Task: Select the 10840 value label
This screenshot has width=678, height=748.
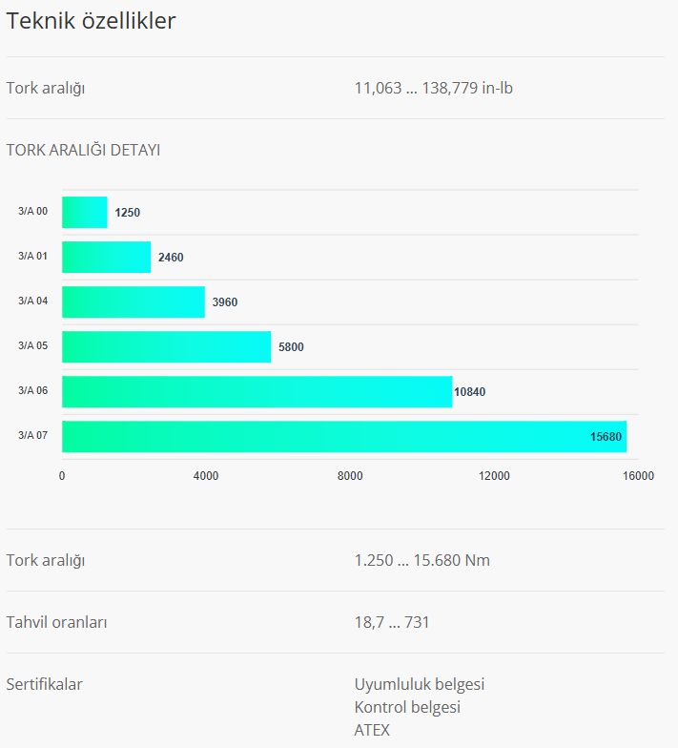Action: click(x=470, y=392)
